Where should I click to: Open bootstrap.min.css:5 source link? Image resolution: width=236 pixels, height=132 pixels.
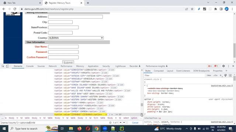(222, 85)
